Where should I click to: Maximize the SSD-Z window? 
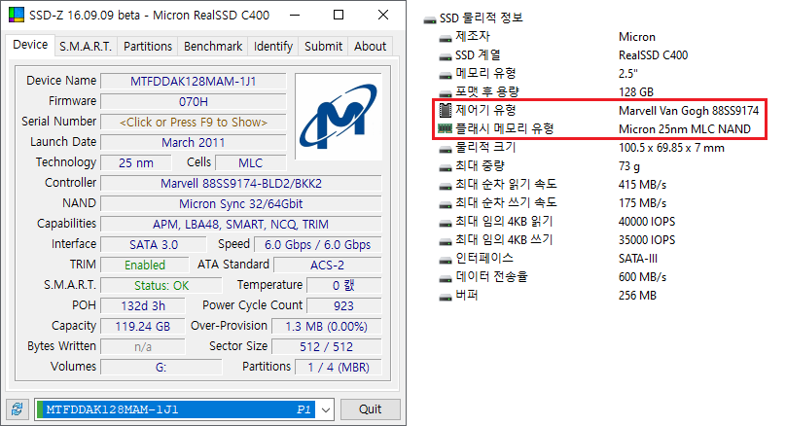339,15
